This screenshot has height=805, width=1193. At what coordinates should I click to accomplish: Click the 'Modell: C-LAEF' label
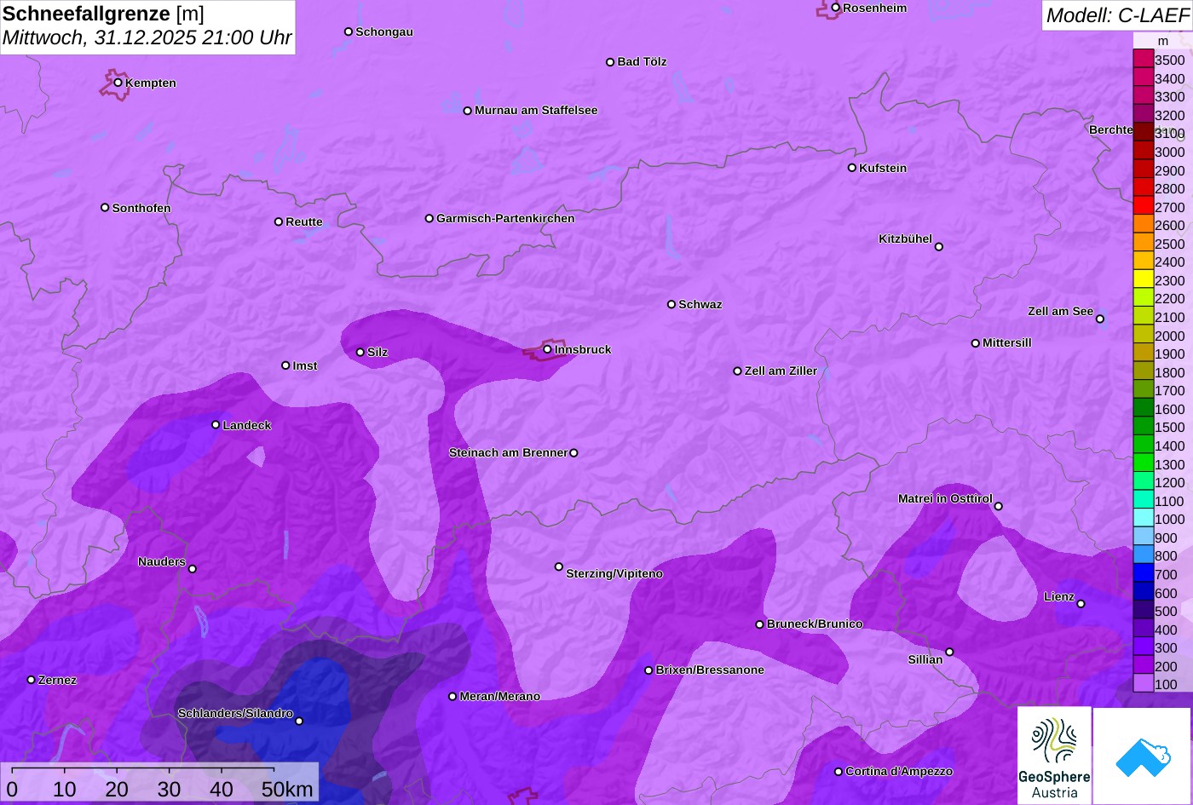[x=1117, y=15]
